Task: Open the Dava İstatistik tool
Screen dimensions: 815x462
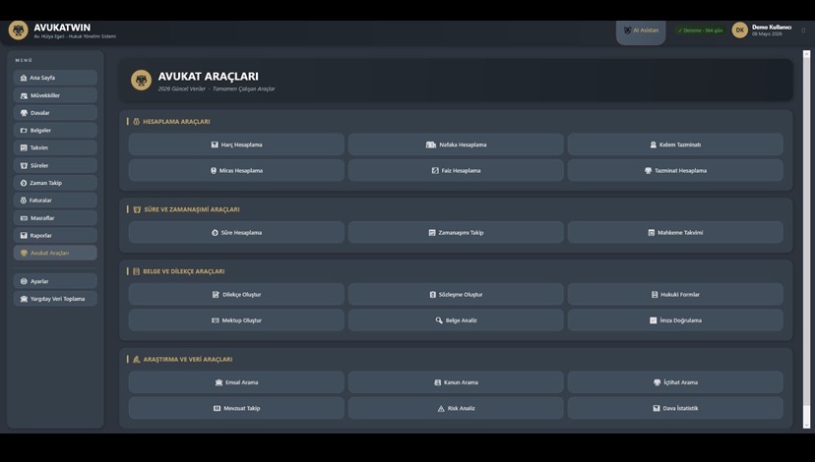Action: [675, 408]
